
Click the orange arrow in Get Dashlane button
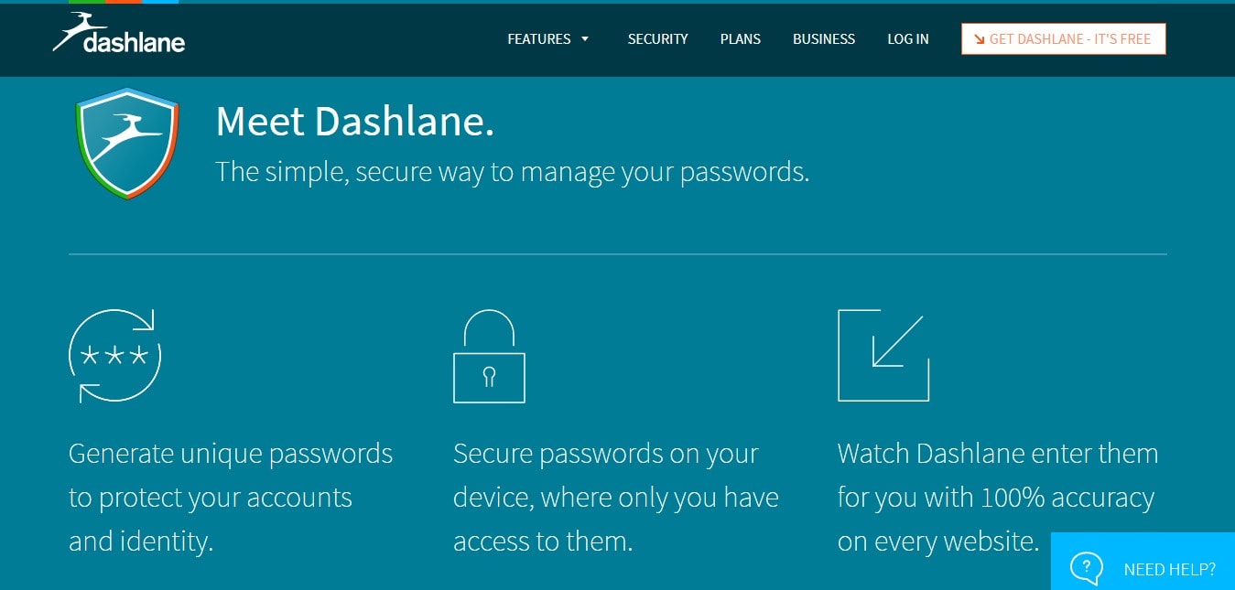click(x=979, y=39)
